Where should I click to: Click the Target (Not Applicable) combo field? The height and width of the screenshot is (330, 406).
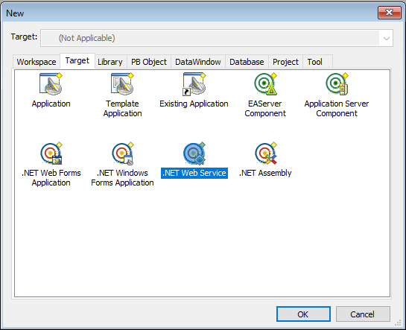(x=217, y=38)
